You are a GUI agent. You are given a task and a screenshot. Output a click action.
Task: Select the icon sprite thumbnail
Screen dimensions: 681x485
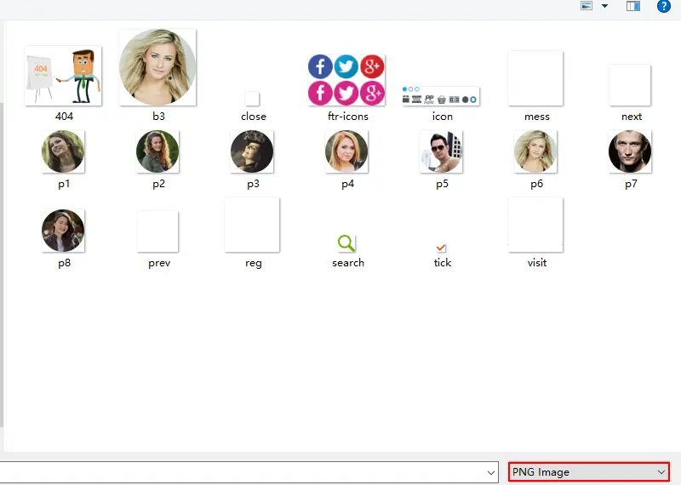441,96
